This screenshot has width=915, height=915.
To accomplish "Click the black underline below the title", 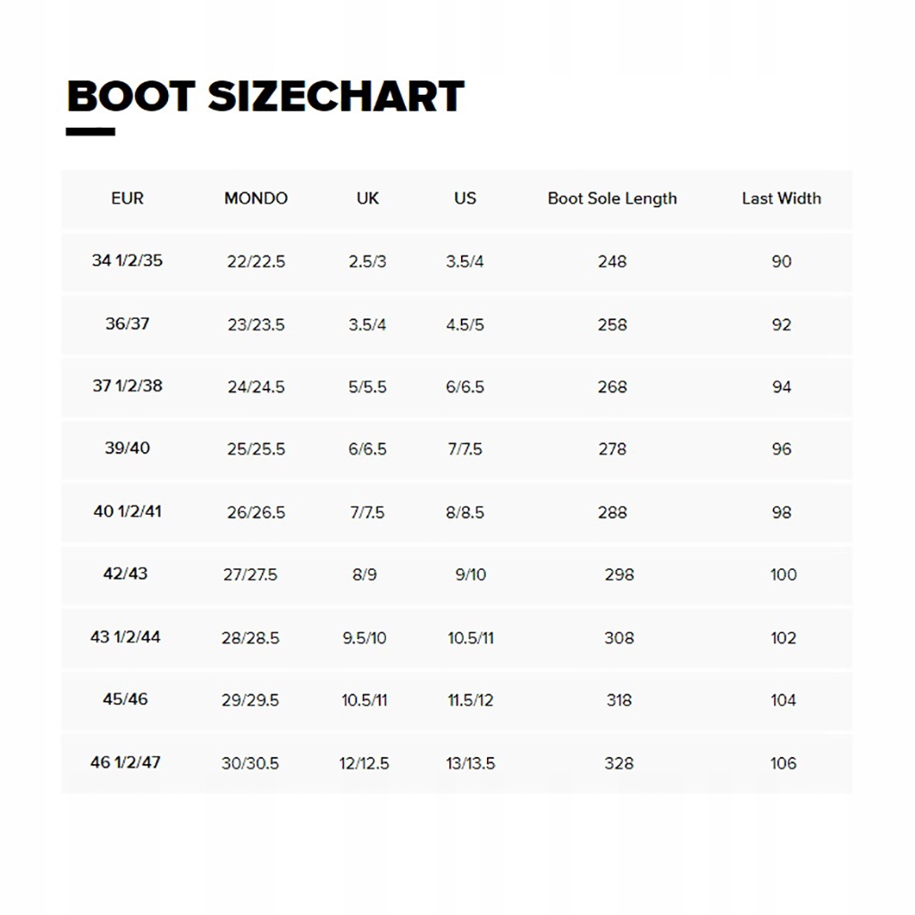I will pos(90,132).
